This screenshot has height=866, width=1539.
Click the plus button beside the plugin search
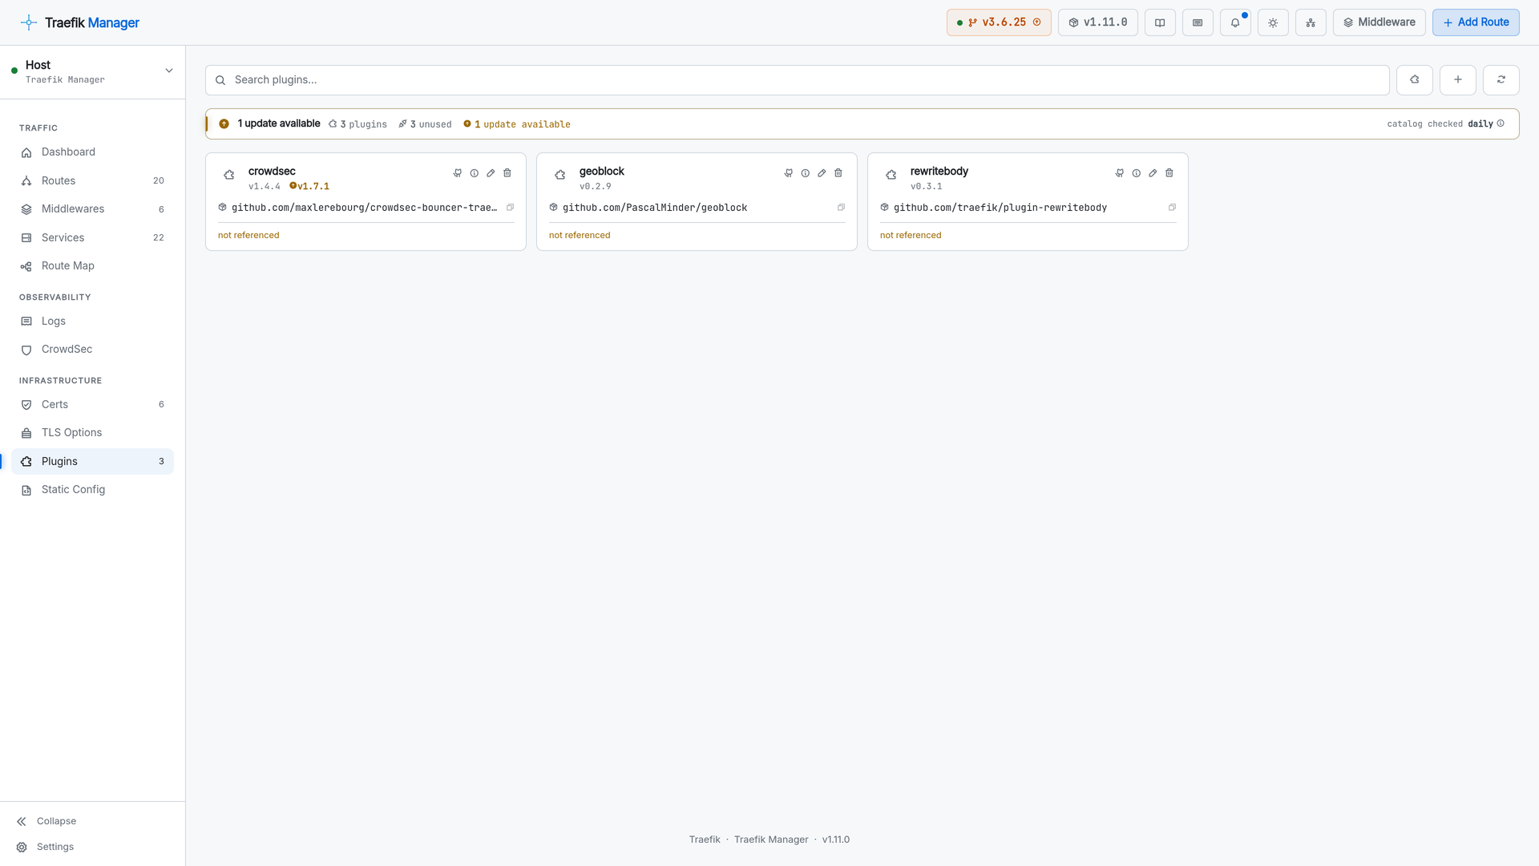pos(1458,79)
